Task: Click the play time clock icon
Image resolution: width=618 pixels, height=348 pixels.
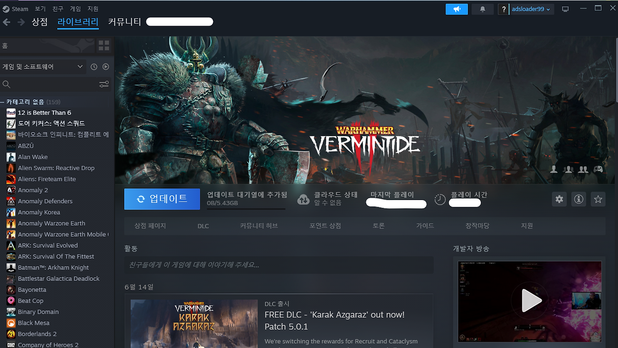Action: (440, 200)
